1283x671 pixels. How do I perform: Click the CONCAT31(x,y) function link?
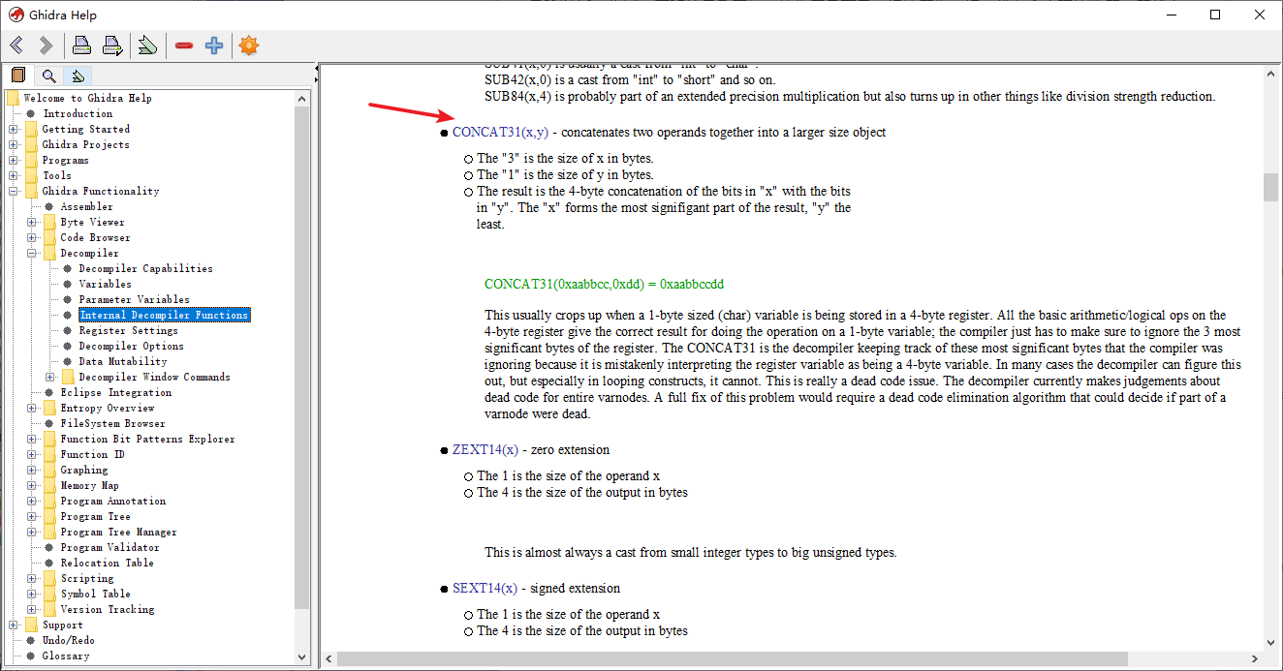coord(500,133)
